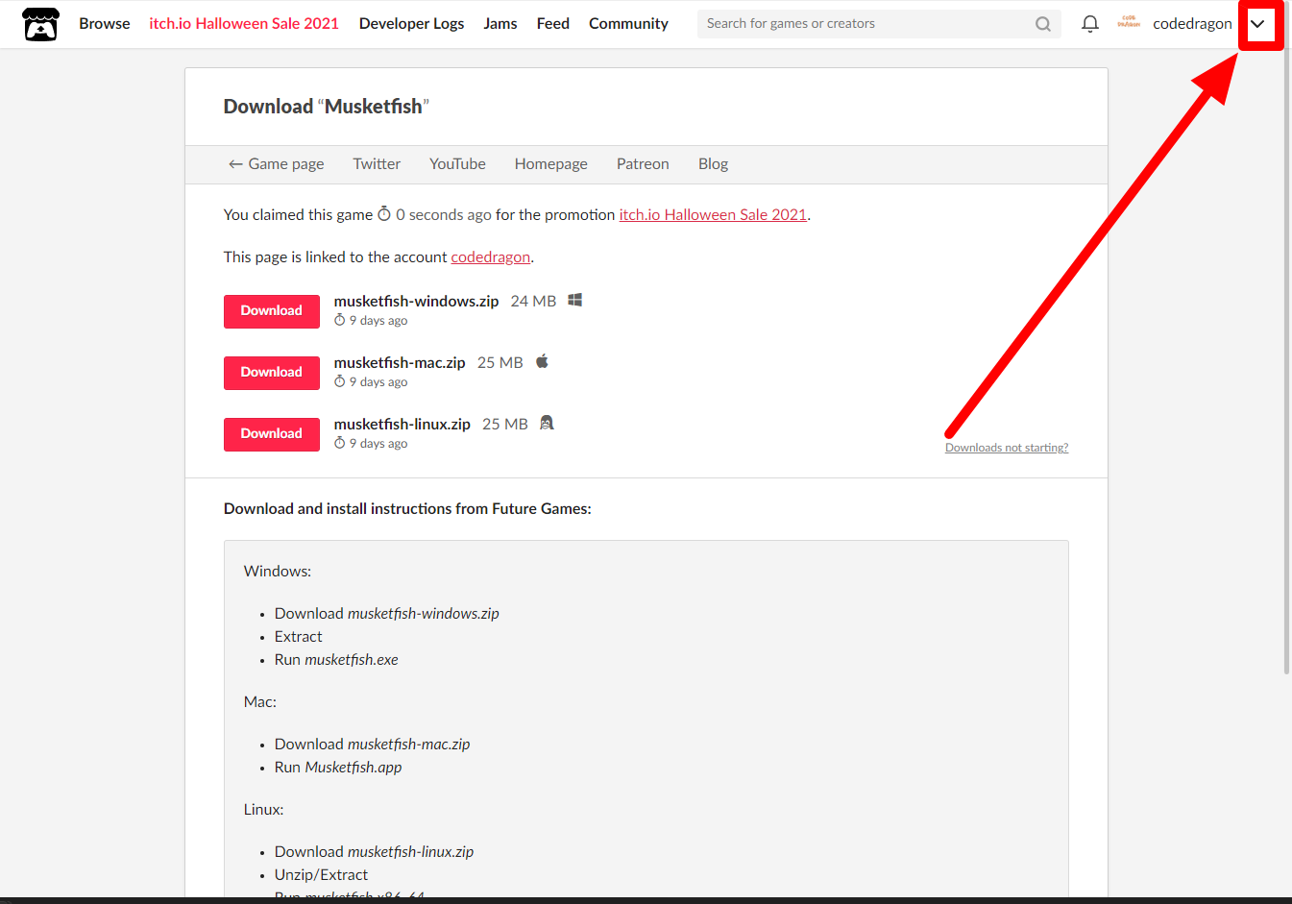Click the itch.io logo icon
This screenshot has width=1292, height=904.
click(40, 24)
